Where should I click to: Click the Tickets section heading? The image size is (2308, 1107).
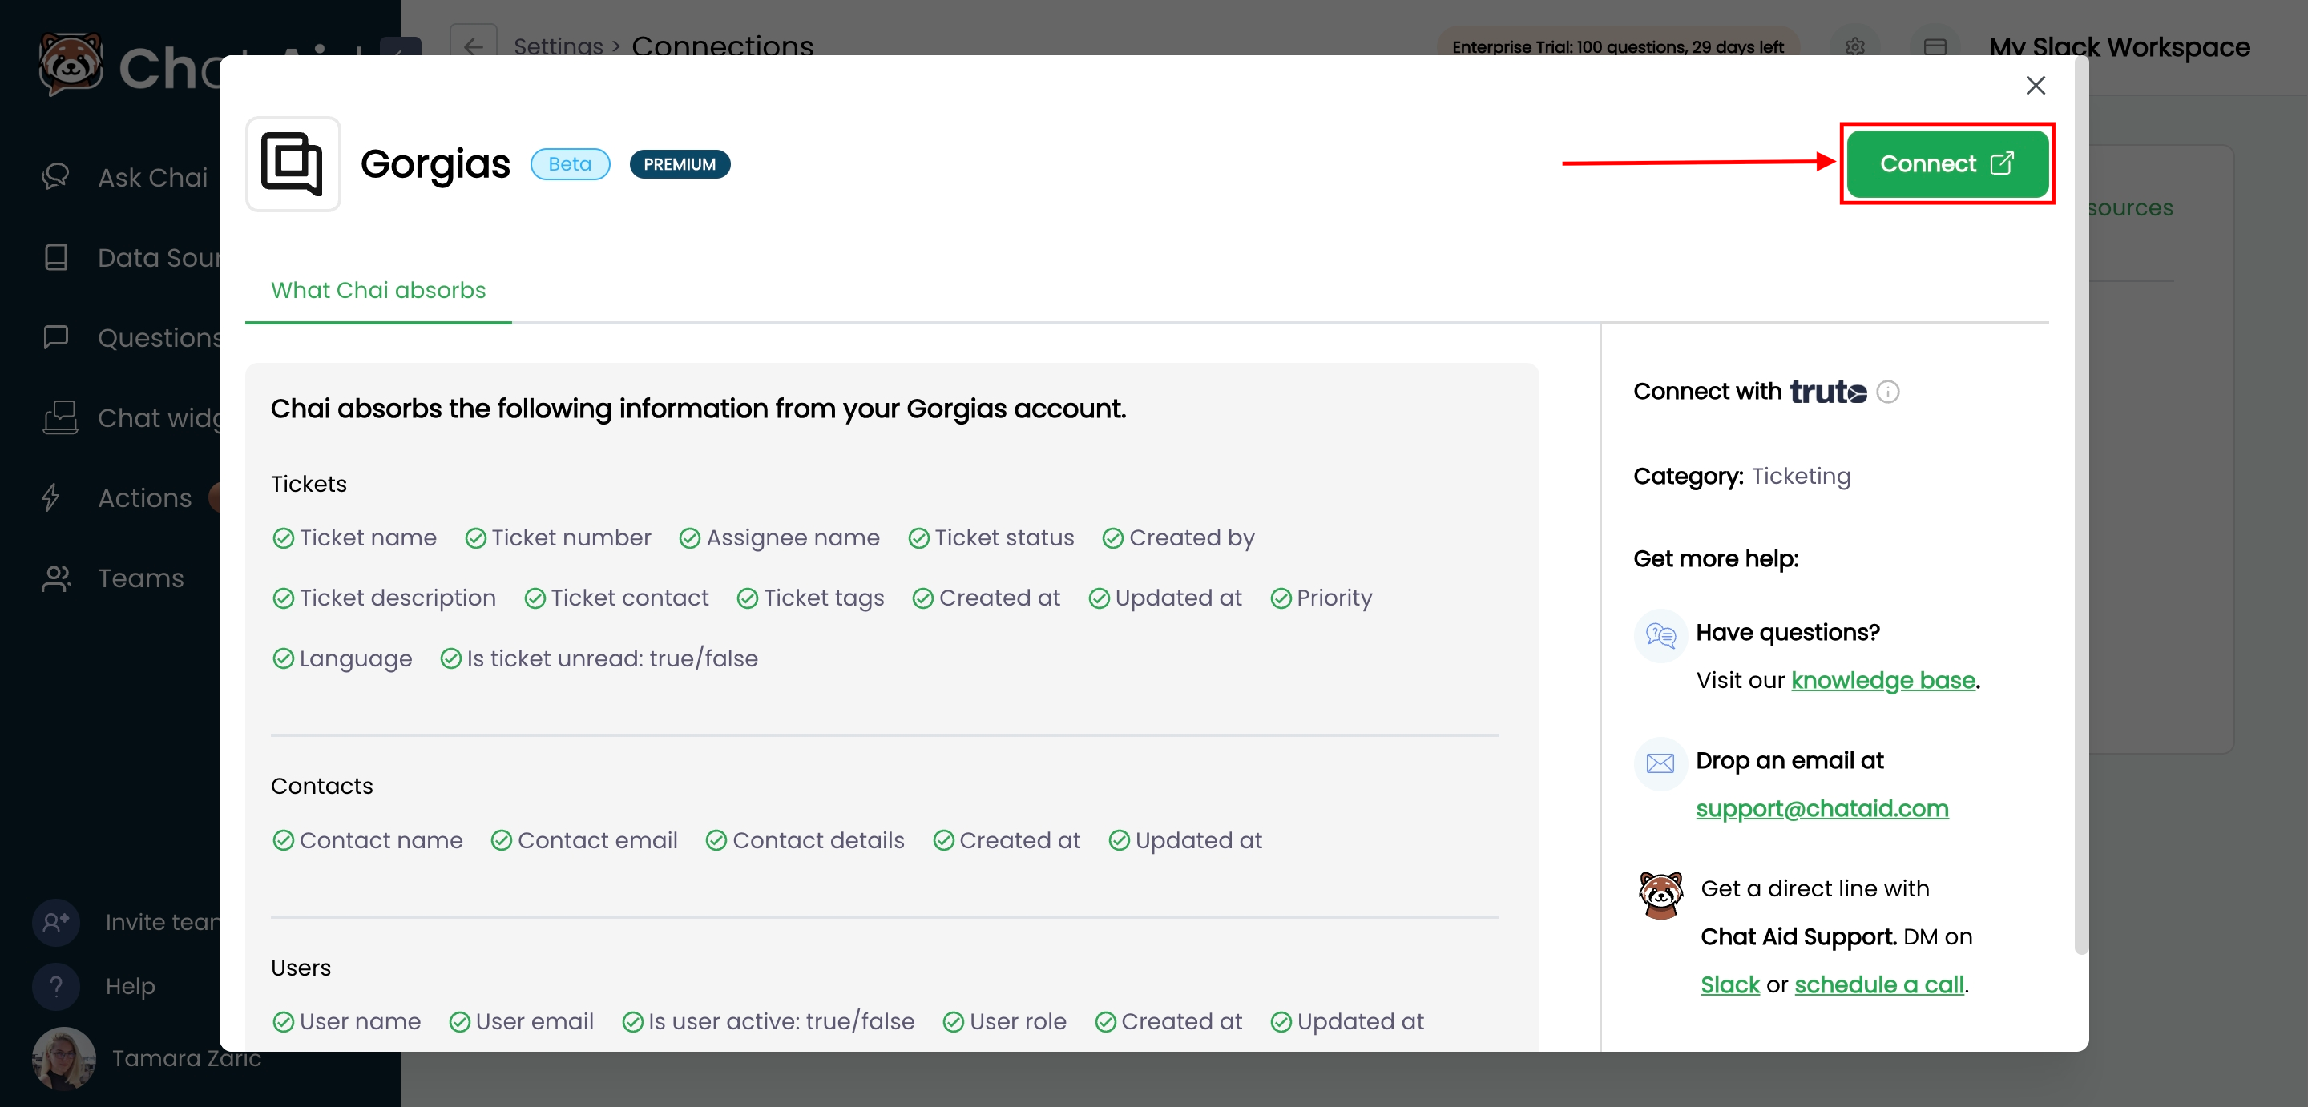pyautogui.click(x=309, y=485)
